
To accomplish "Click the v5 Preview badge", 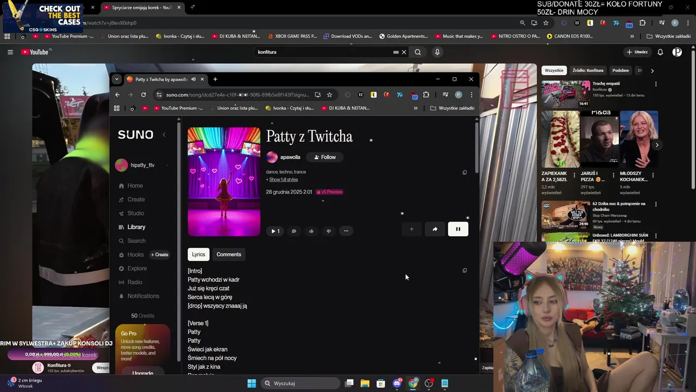I will point(330,192).
